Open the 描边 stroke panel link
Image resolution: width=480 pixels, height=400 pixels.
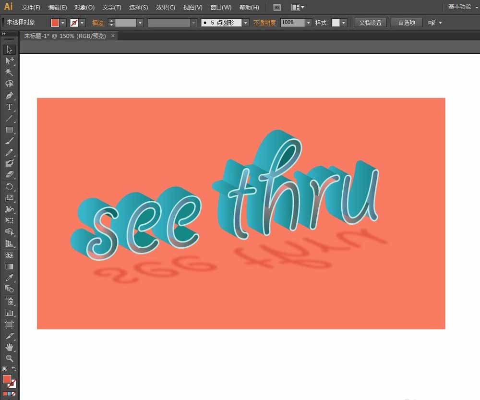[x=98, y=23]
